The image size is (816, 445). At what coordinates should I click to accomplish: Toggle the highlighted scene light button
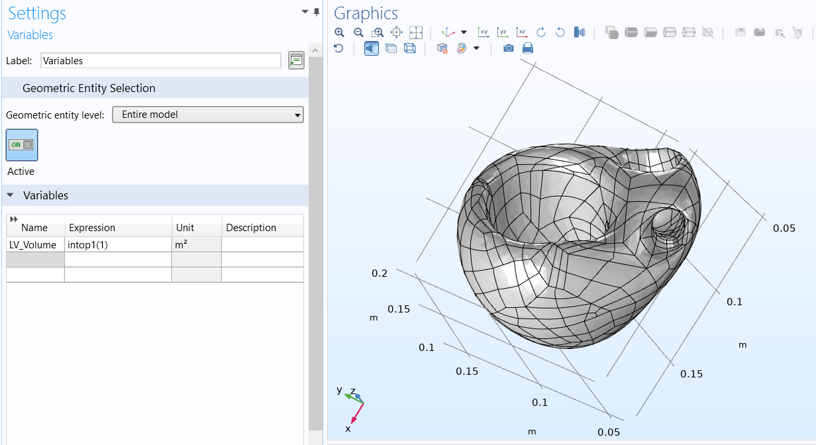(372, 48)
